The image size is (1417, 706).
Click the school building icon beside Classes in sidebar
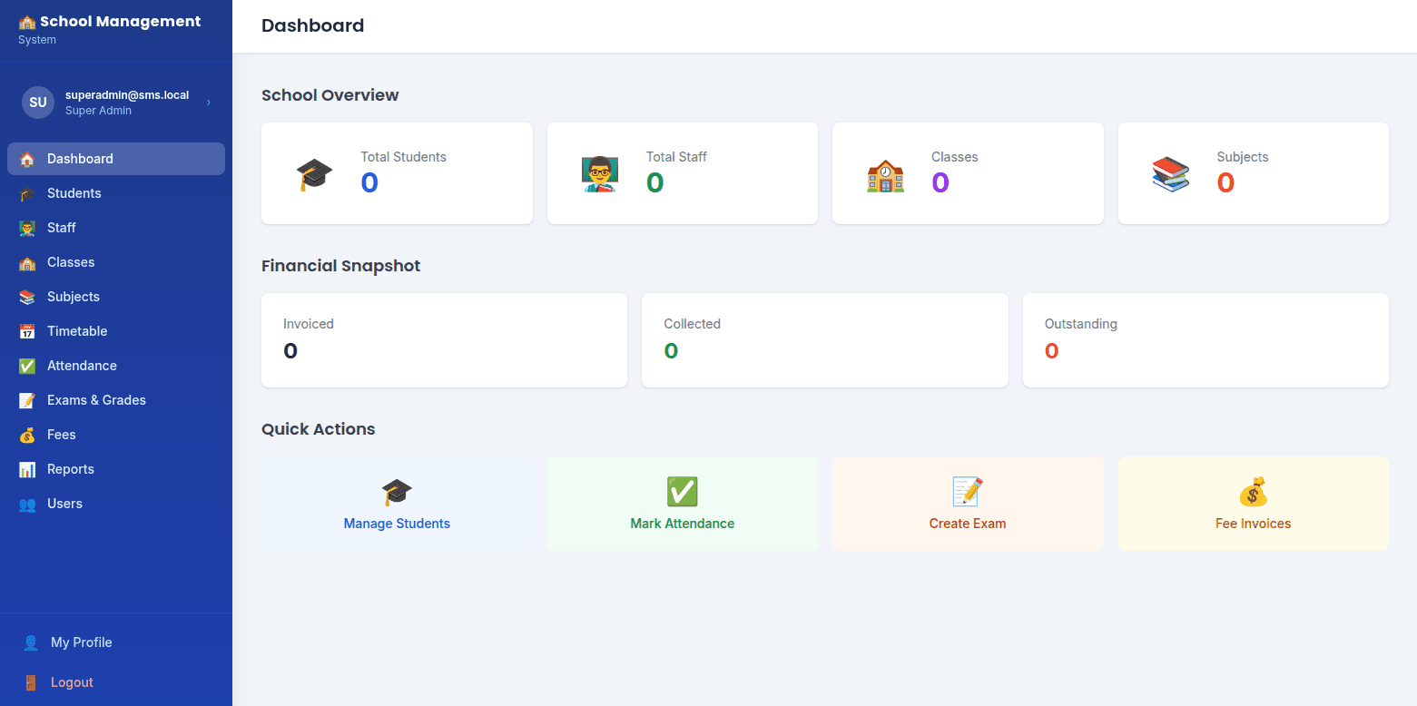(x=27, y=262)
